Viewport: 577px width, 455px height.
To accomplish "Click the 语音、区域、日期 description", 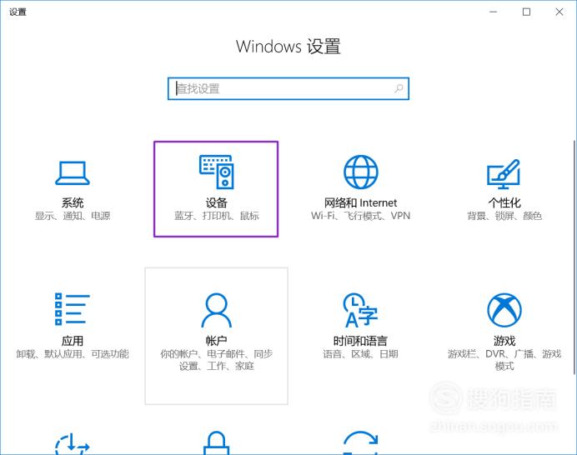I will 360,354.
